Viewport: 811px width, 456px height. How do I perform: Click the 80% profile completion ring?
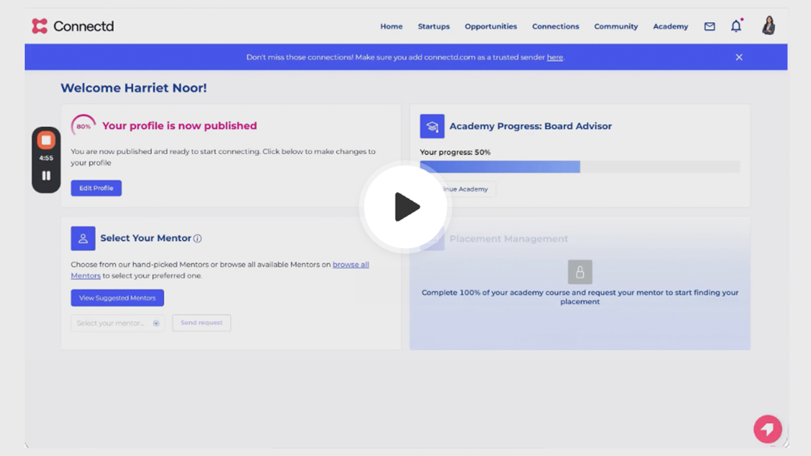(84, 126)
